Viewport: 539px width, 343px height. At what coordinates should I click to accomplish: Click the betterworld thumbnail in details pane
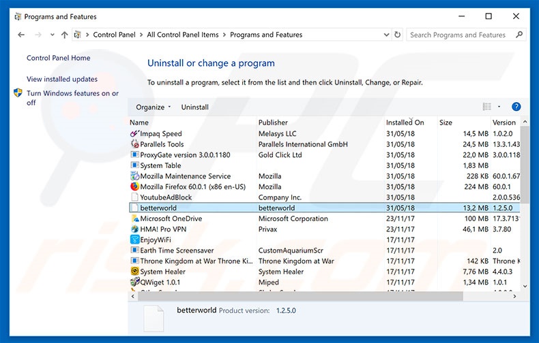(x=154, y=318)
